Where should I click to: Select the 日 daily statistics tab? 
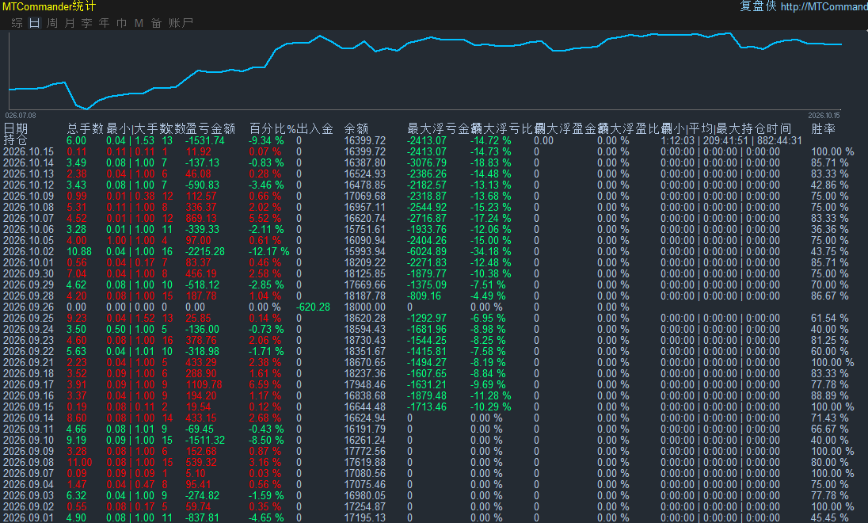click(x=34, y=23)
